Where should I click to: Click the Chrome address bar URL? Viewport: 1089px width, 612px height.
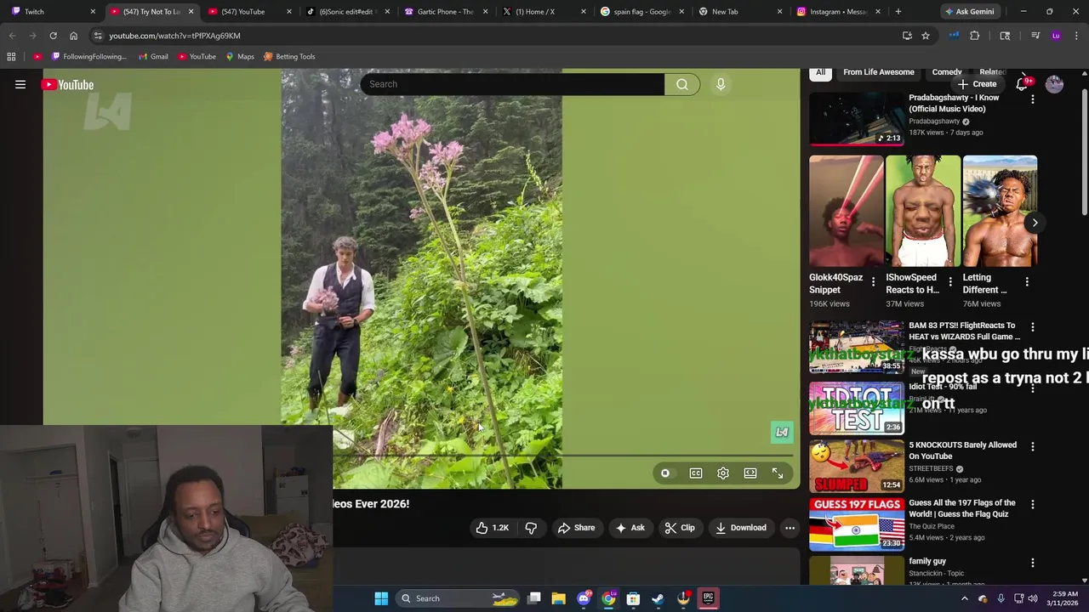point(174,36)
